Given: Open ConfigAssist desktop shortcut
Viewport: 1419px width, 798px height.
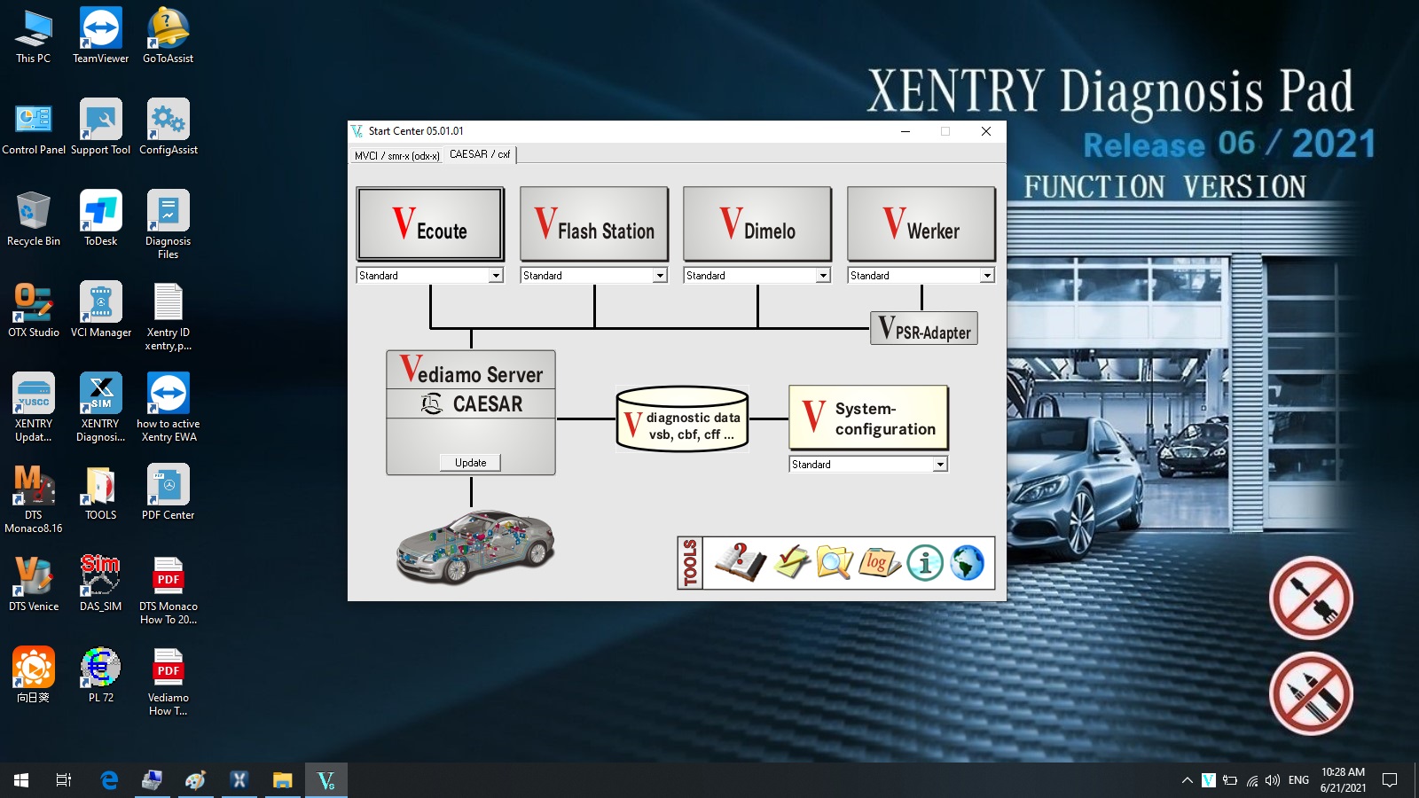Looking at the screenshot, I should [x=169, y=128].
